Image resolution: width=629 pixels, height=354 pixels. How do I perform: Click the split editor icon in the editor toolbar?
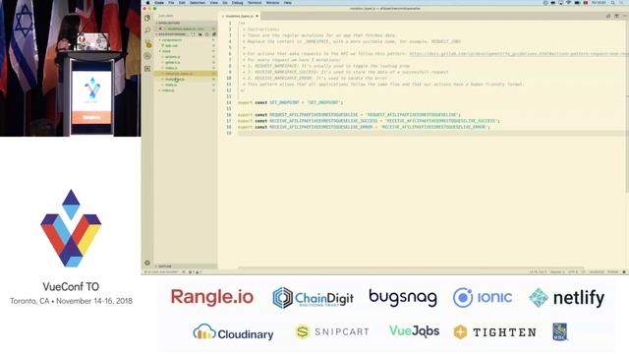point(616,16)
